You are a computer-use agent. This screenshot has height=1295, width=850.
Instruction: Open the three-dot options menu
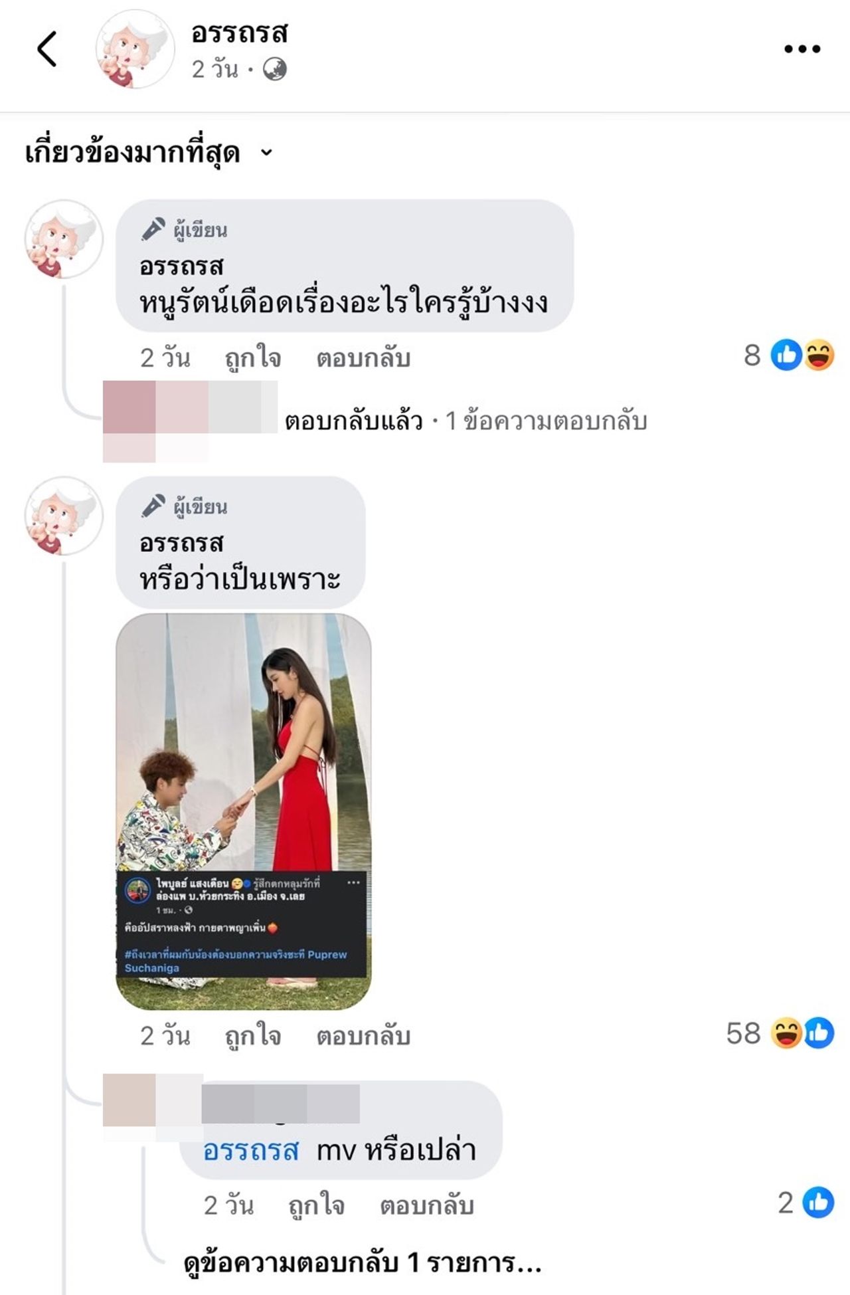(x=802, y=49)
